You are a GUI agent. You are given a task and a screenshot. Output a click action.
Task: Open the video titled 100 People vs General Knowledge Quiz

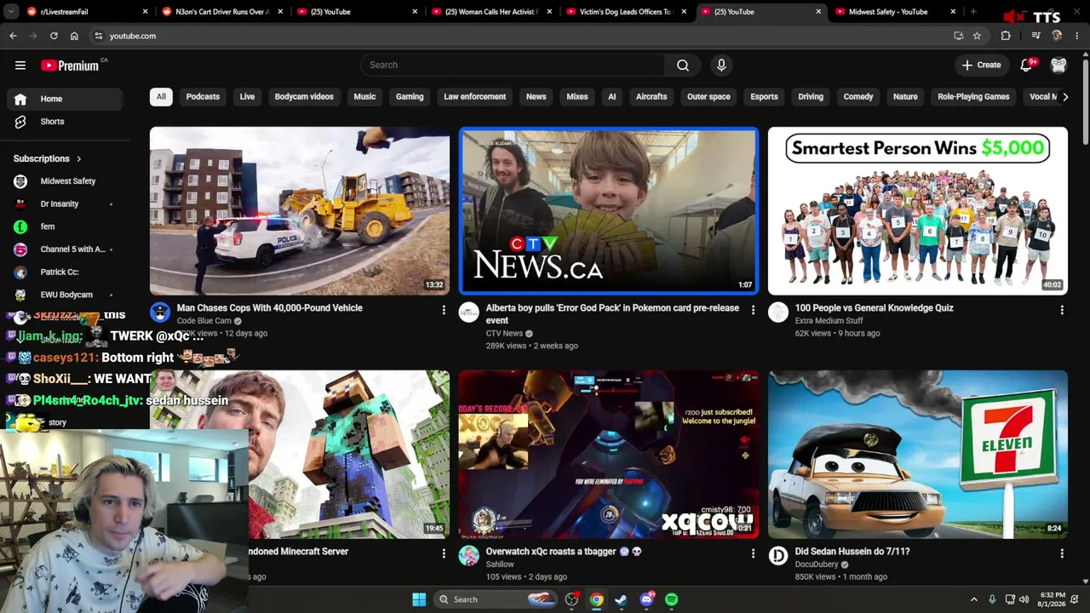(x=874, y=308)
